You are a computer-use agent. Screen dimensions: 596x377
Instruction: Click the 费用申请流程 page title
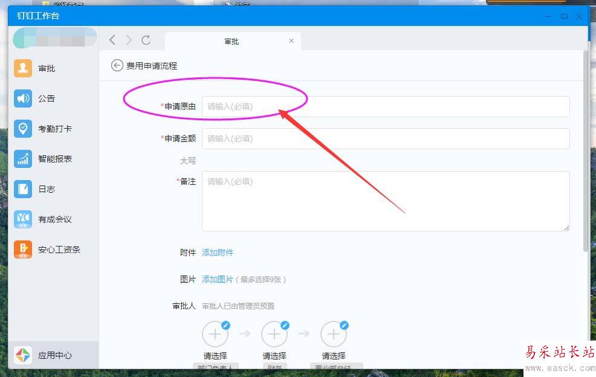pos(152,66)
